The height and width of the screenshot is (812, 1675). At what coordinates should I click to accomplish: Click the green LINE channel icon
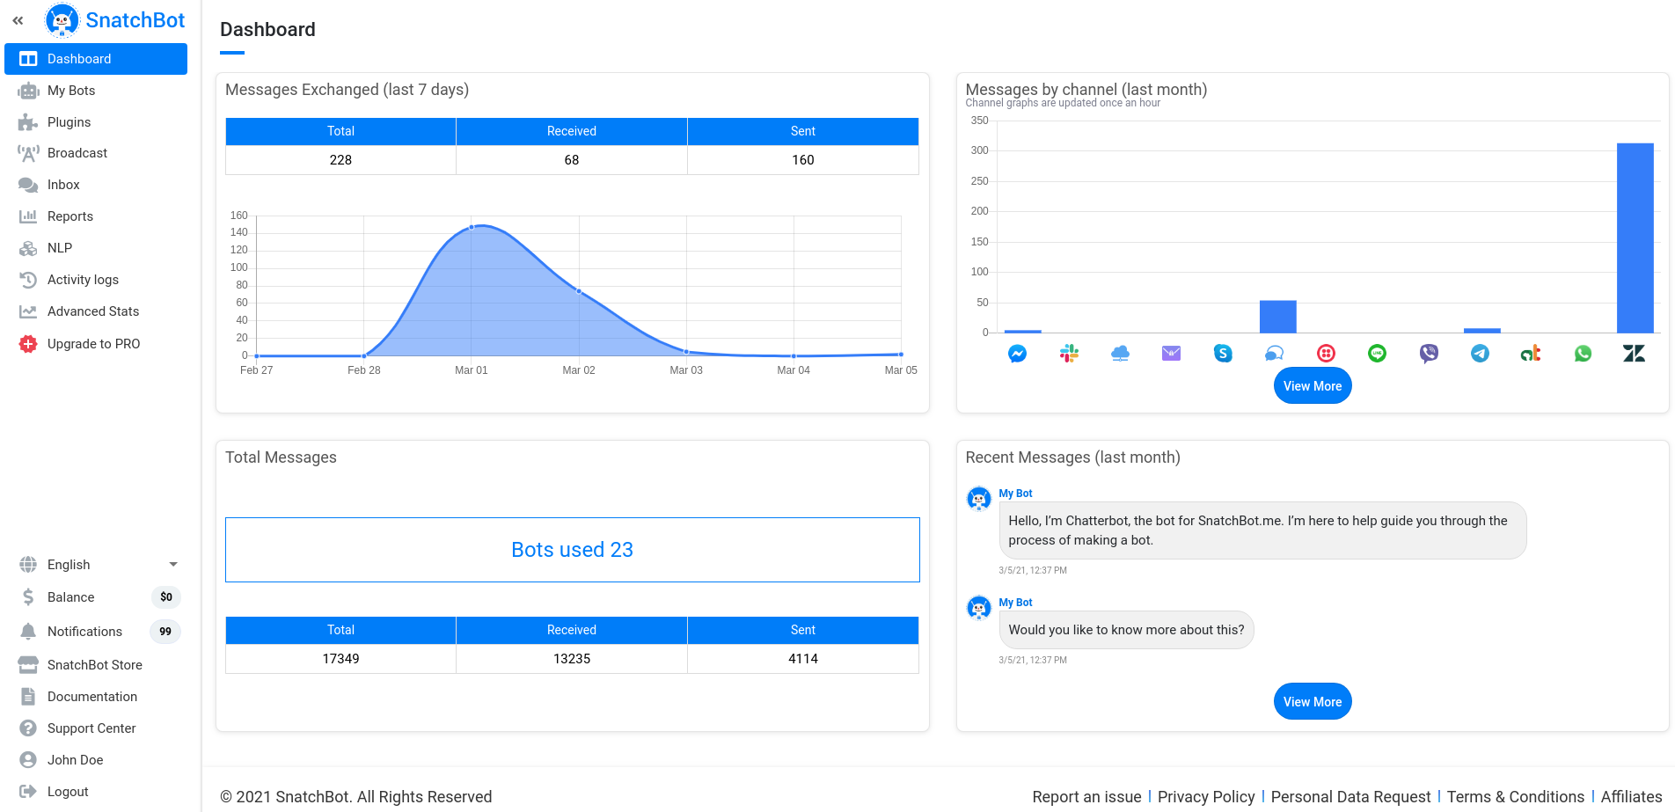(1378, 354)
